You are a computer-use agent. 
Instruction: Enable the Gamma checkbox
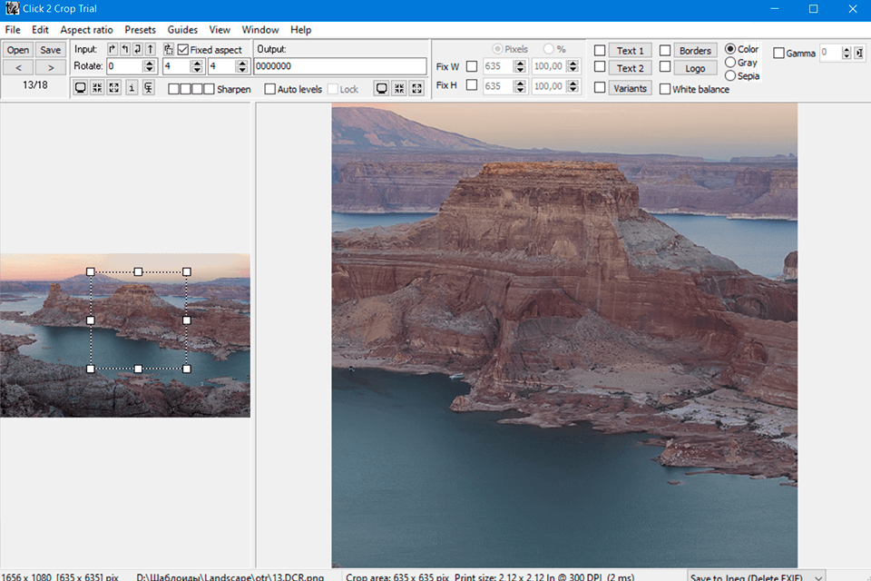(778, 54)
